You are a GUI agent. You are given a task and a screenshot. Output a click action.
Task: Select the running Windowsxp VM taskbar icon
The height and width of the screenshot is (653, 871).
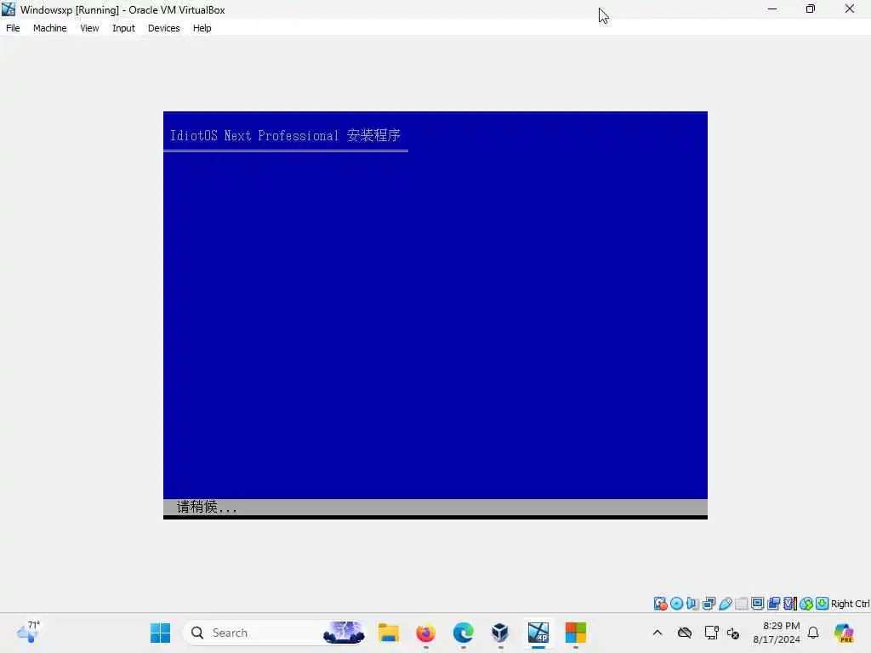(538, 633)
